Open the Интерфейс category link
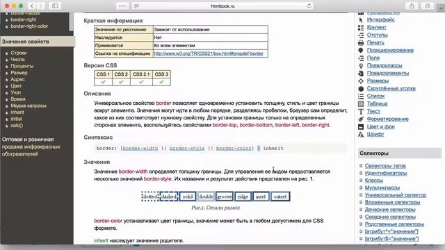The width and height of the screenshot is (445, 250). coord(380,19)
